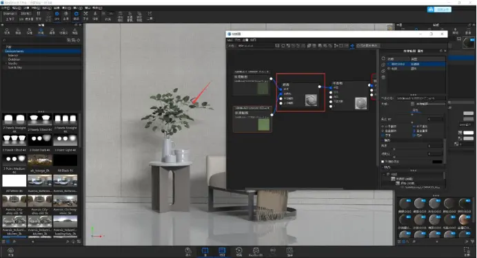The height and width of the screenshot is (258, 477).
Task: Toggle the sync checkbox under repeat options
Action: pos(414,136)
